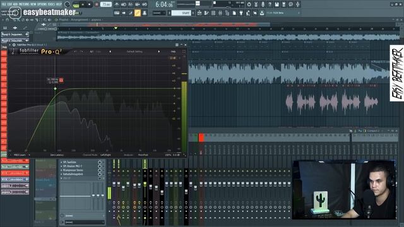Toggle SPL Vitalizer MK2-T slot enable knob
The height and width of the screenshot is (227, 404).
pyautogui.click(x=100, y=166)
